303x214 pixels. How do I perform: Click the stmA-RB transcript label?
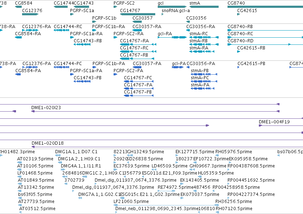(x=198, y=41)
